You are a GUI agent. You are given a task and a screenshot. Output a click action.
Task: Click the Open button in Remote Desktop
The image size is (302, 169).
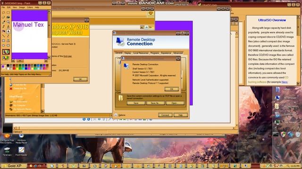[175, 103]
